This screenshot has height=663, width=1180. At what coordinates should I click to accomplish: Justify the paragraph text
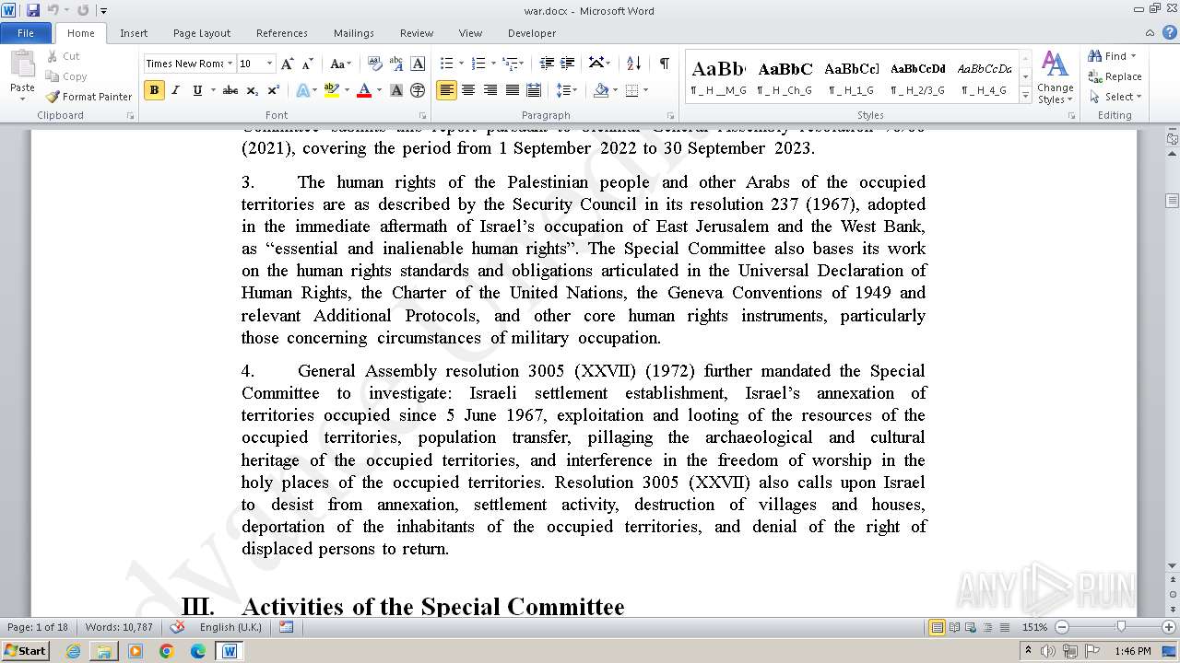click(x=512, y=90)
